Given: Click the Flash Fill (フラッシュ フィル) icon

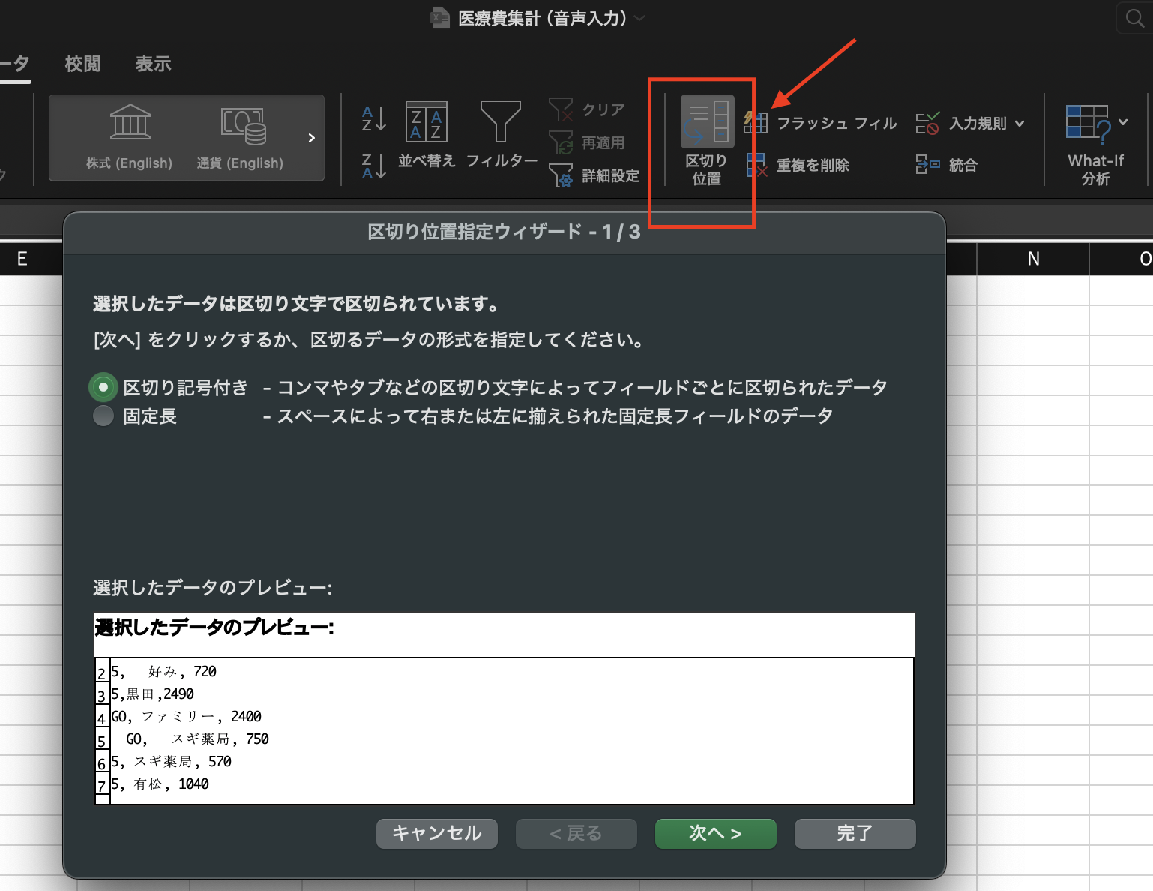Looking at the screenshot, I should pos(756,122).
